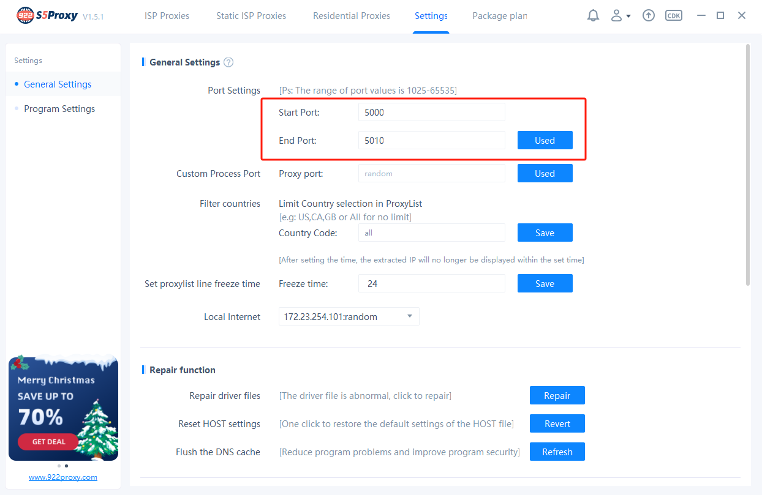Select Program Settings in the sidebar

pyautogui.click(x=59, y=109)
